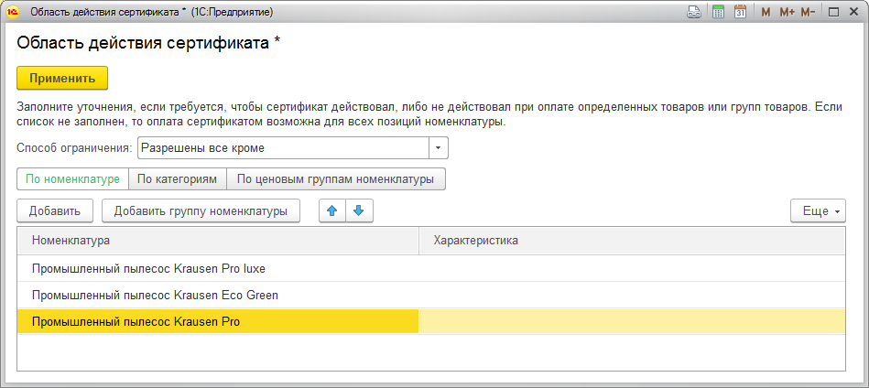Click the Добавить button
The height and width of the screenshot is (388, 869).
[x=55, y=210]
